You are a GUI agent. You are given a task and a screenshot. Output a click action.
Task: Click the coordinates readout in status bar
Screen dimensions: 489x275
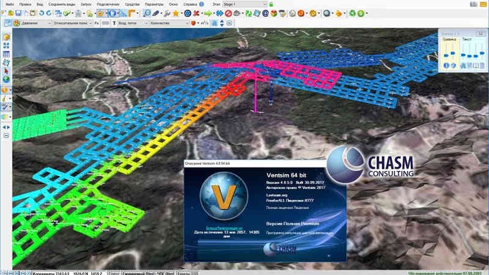(x=67, y=273)
